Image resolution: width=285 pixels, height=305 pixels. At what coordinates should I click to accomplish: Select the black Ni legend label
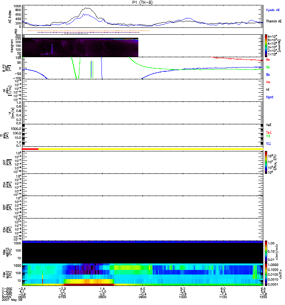(268, 90)
